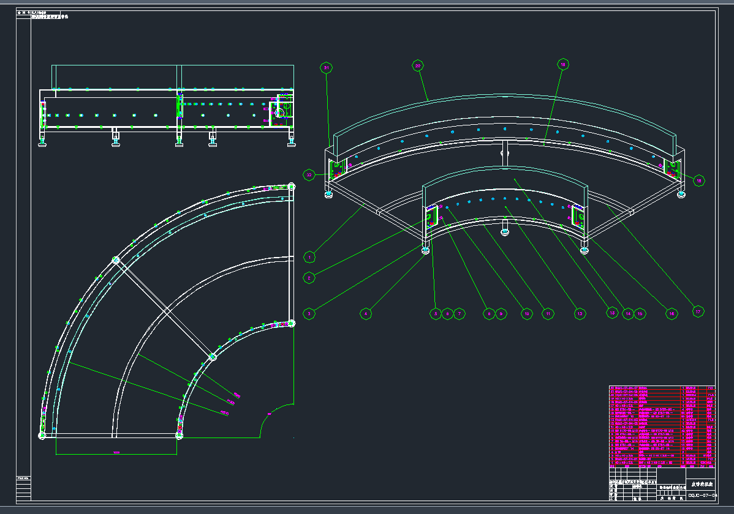This screenshot has height=514, width=734.
Task: Select part balloon number 10
Action: click(526, 314)
